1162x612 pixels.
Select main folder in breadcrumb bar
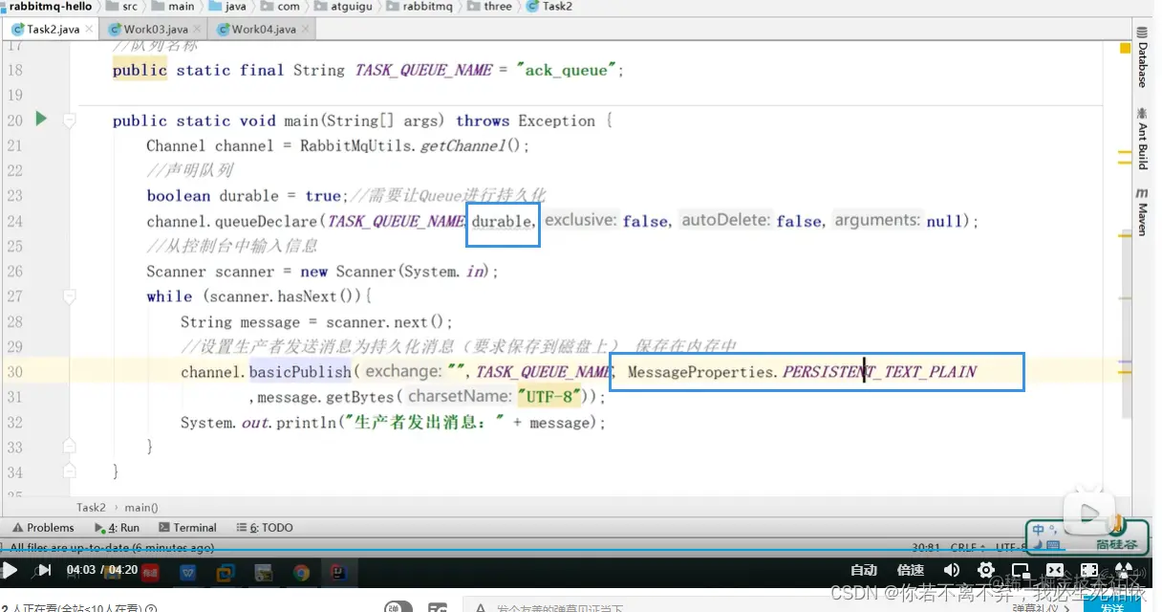coord(174,6)
